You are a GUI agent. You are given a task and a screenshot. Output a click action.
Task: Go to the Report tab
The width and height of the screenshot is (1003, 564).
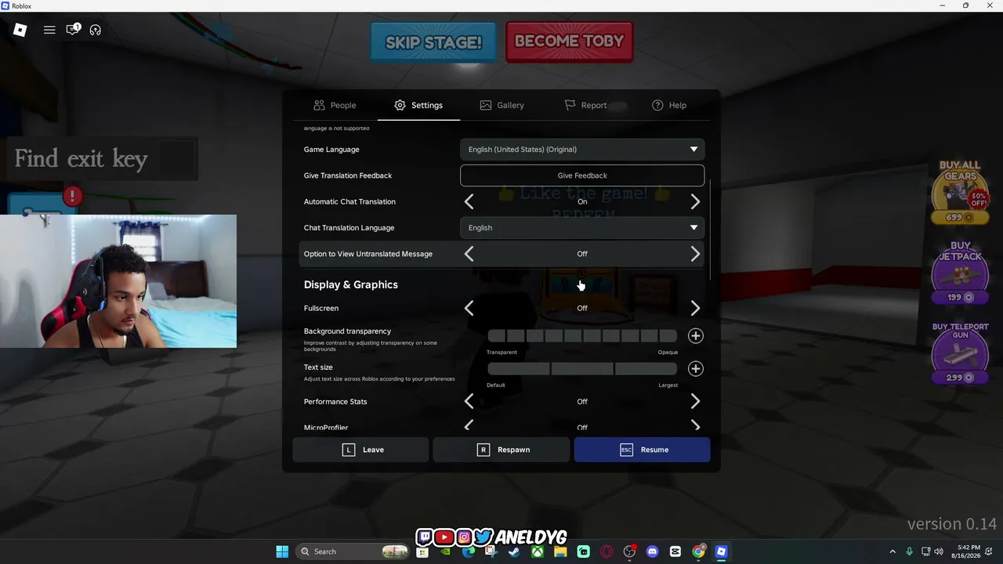(585, 105)
